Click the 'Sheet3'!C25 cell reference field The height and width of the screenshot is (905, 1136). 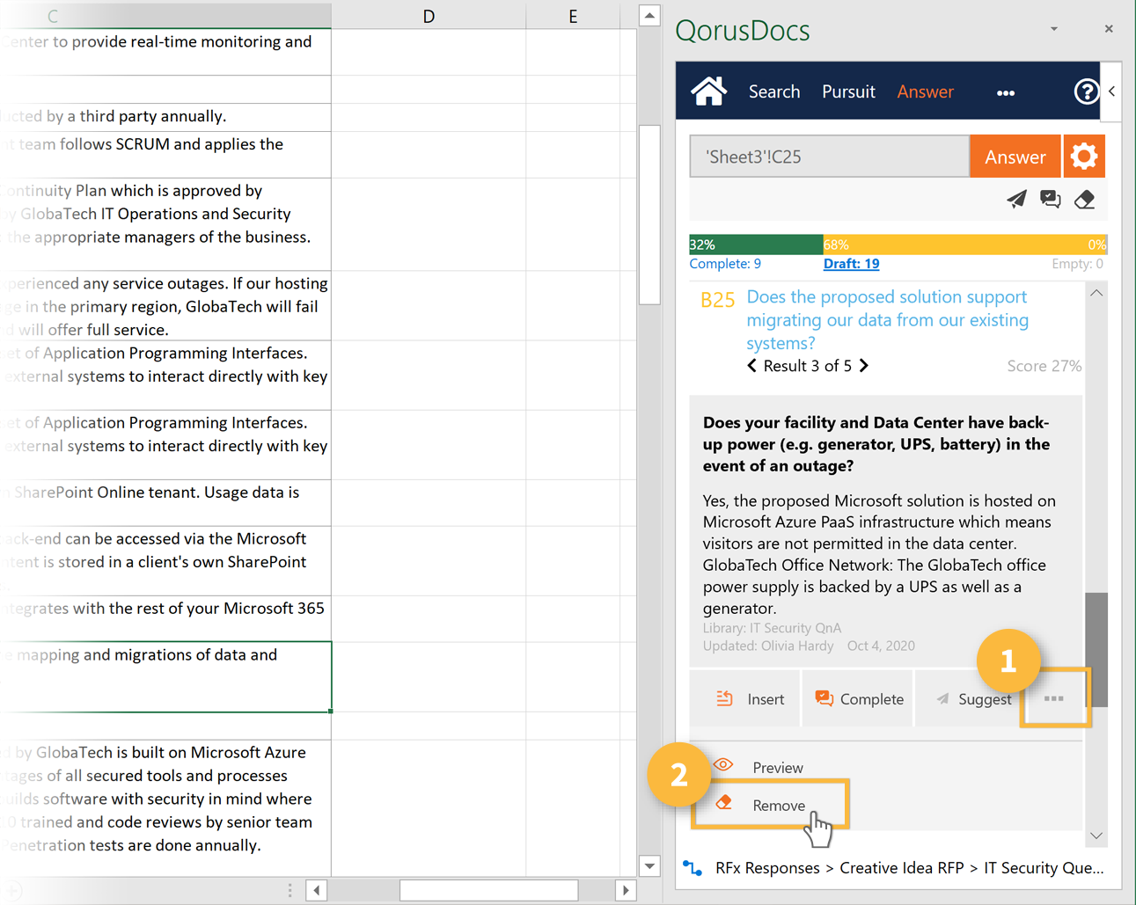pyautogui.click(x=829, y=157)
